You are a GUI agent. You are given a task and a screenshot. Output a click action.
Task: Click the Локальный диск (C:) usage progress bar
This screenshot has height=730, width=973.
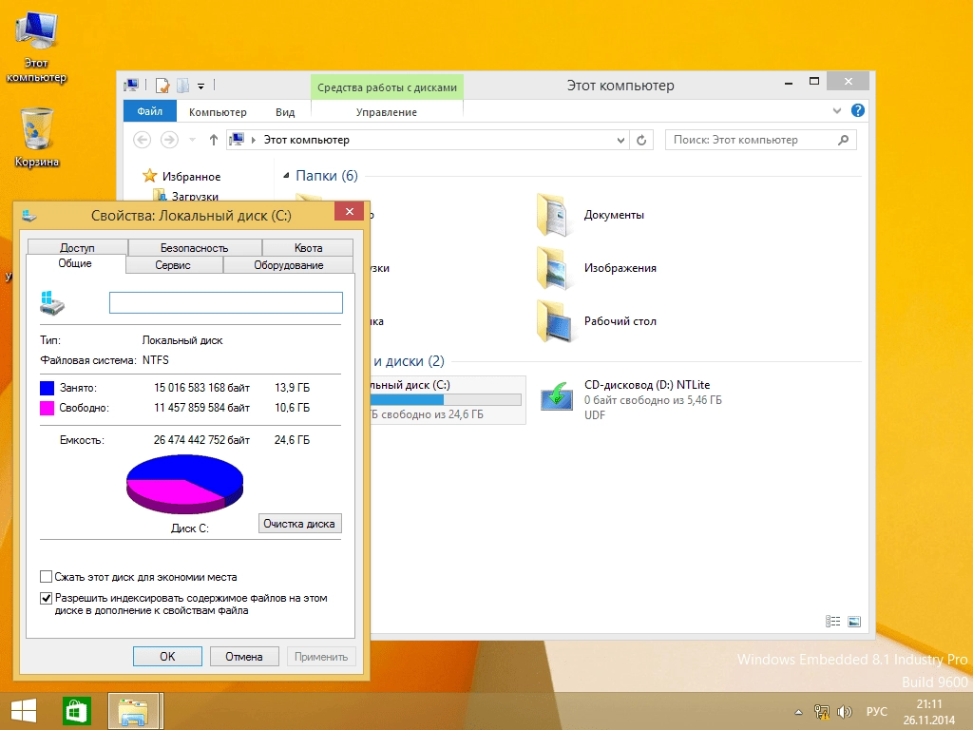click(446, 399)
